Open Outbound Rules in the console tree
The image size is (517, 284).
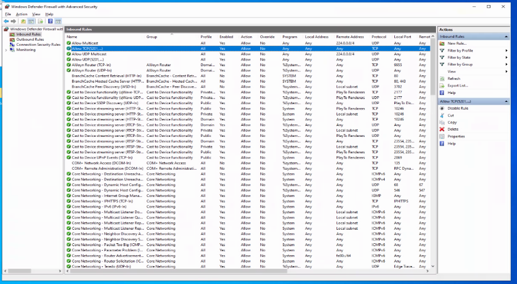coord(30,39)
